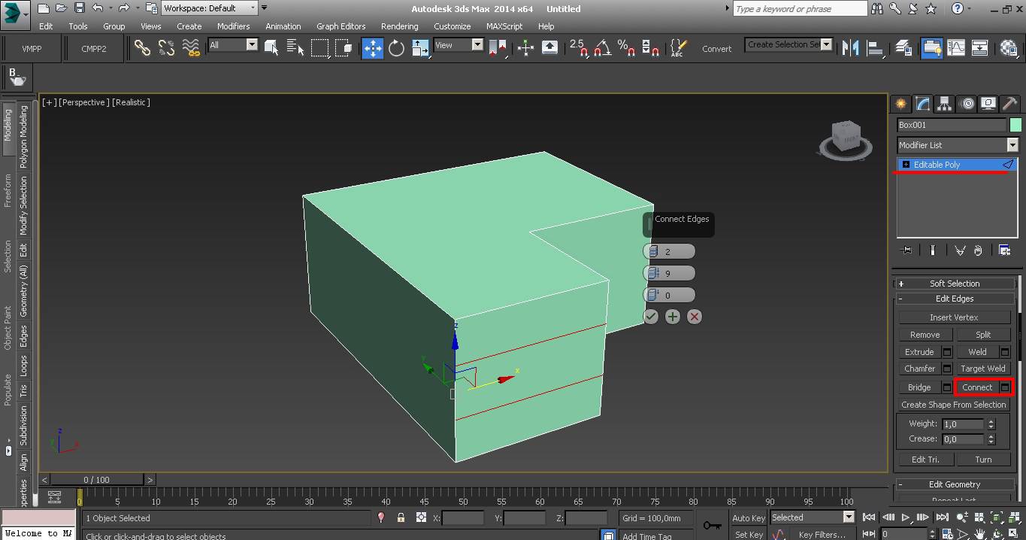
Task: Click the Box001 object color swatch
Action: click(1015, 125)
